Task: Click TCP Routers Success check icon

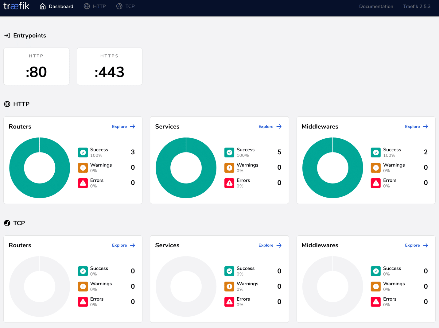Action: pos(83,271)
